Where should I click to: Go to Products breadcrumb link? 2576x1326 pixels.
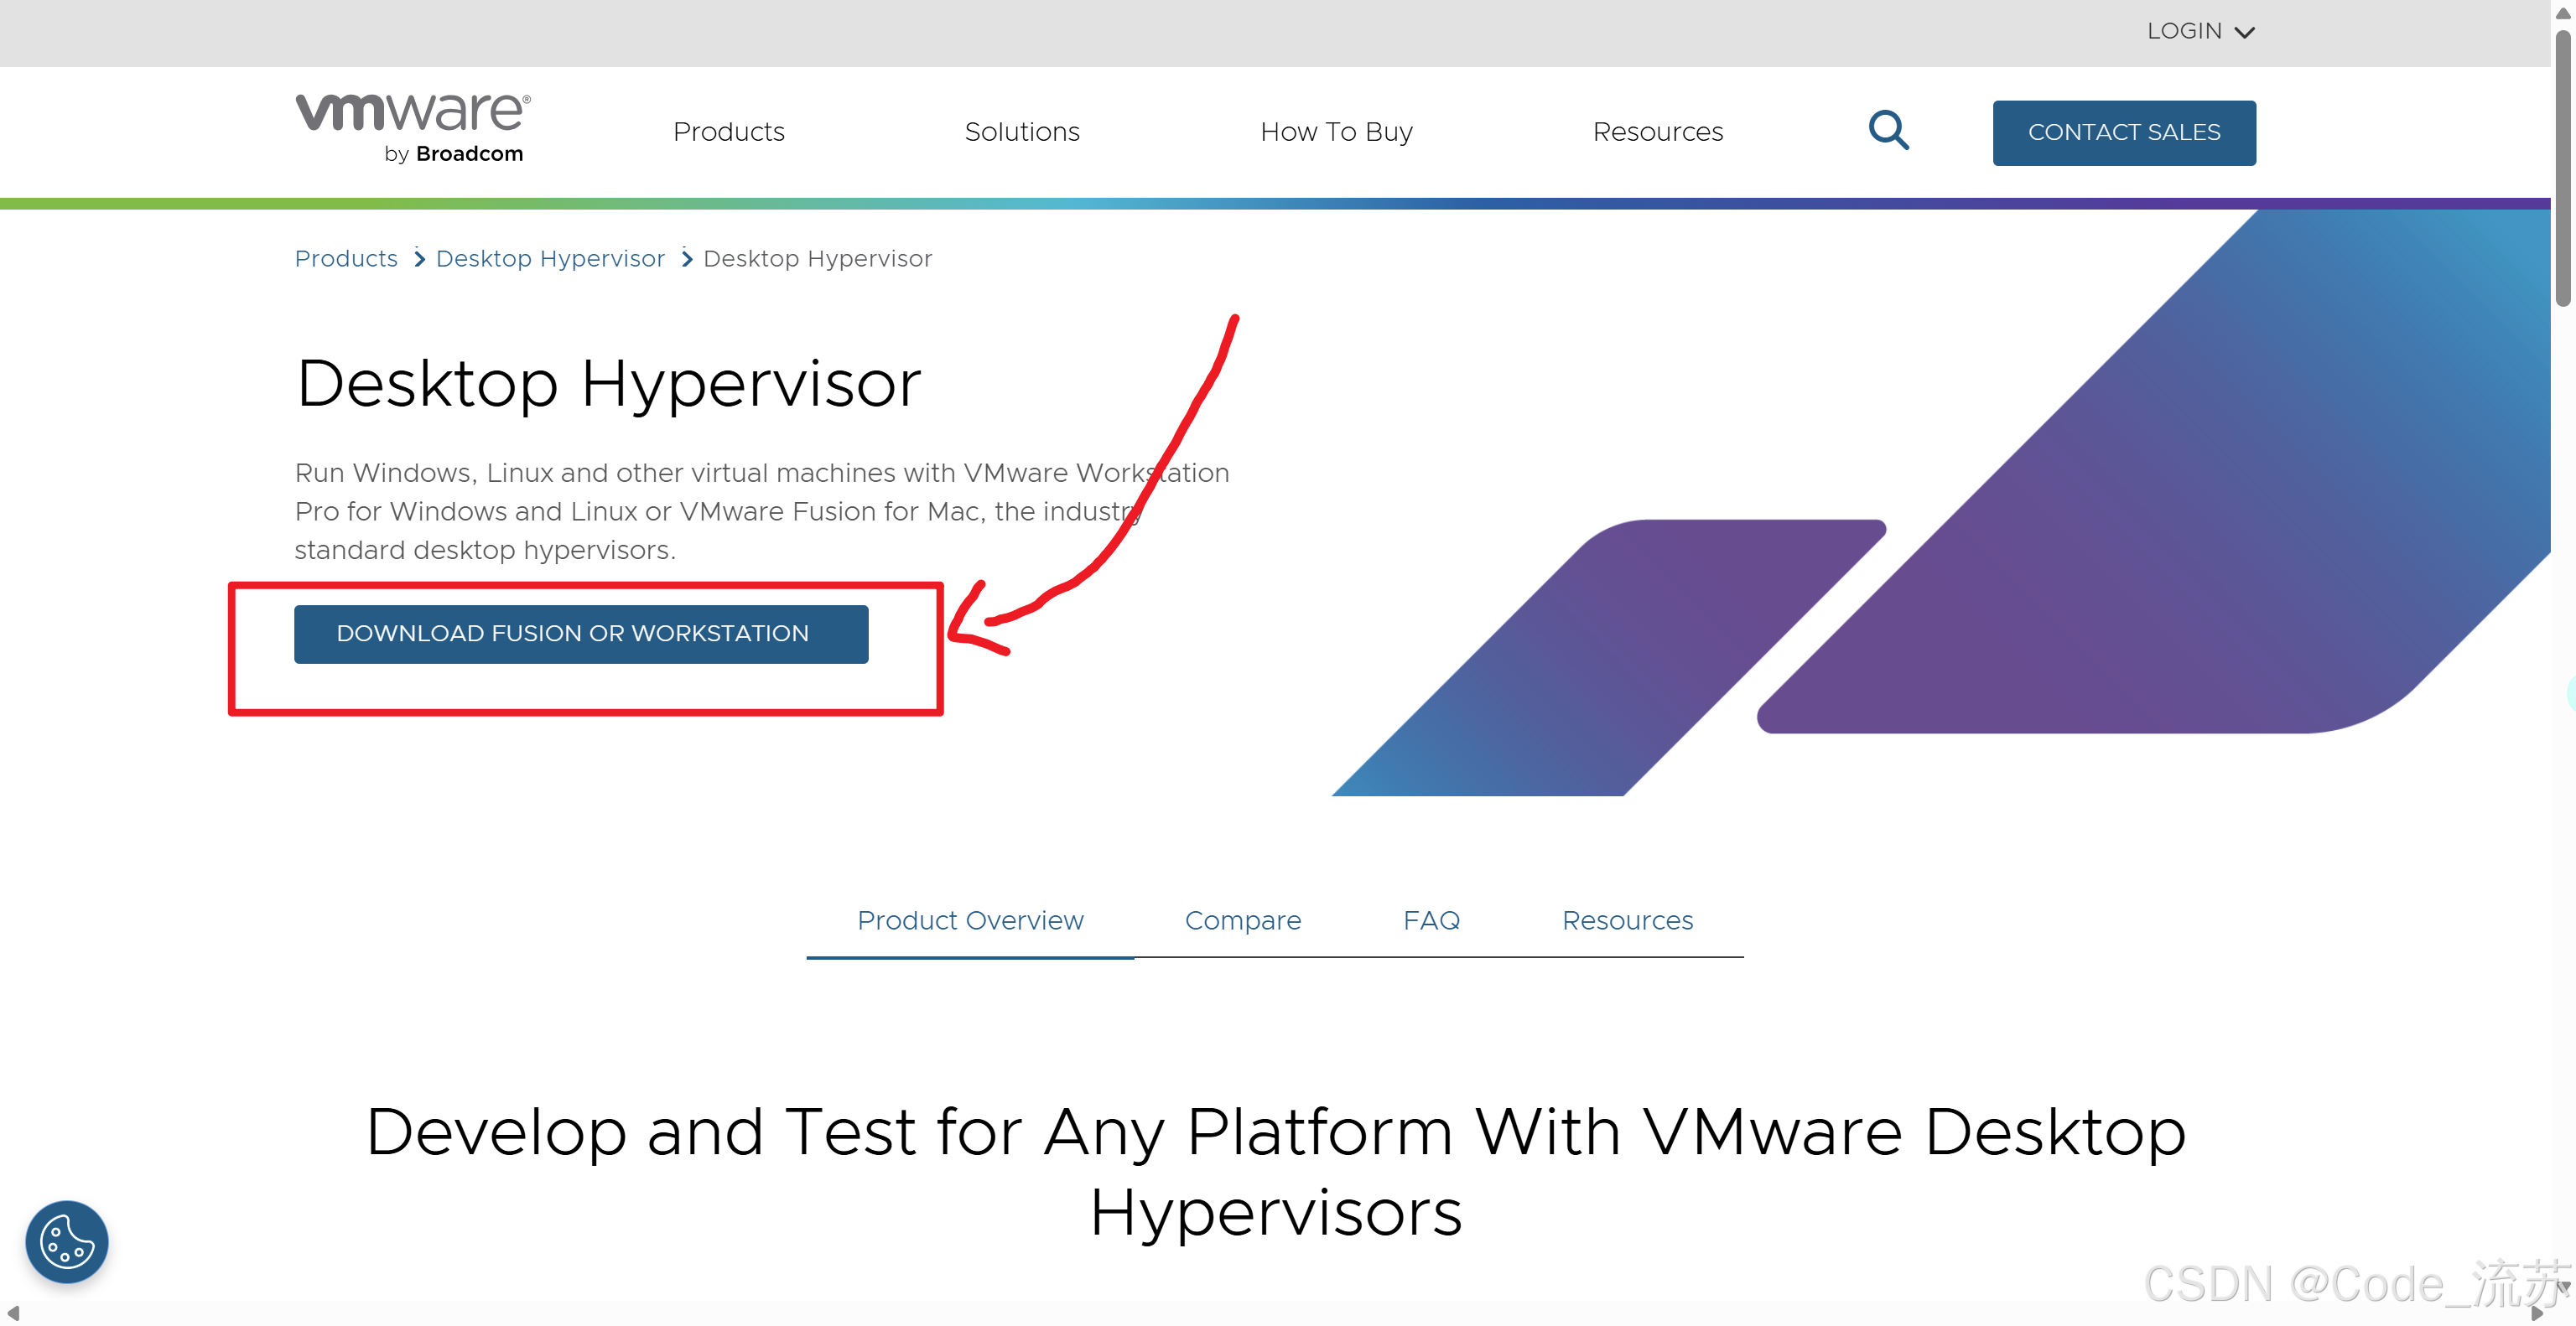[x=346, y=259]
